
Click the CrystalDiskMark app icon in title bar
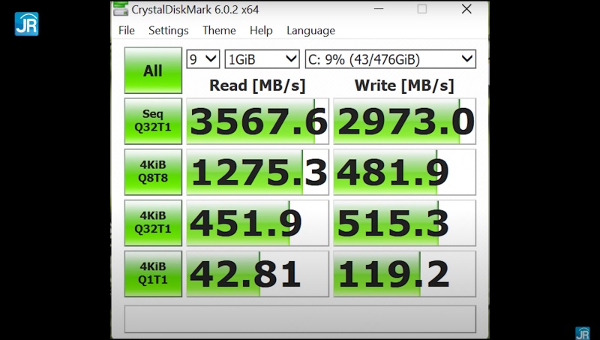[121, 9]
